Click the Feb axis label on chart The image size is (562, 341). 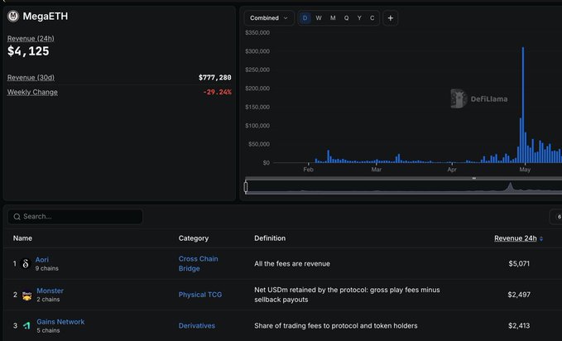click(308, 170)
